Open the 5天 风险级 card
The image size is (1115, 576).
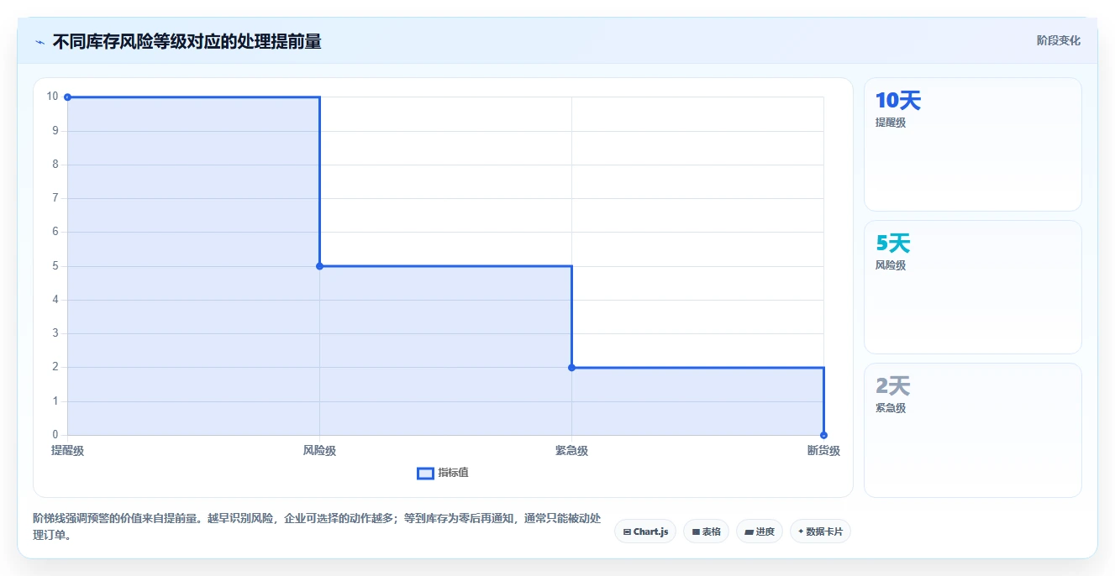(972, 287)
